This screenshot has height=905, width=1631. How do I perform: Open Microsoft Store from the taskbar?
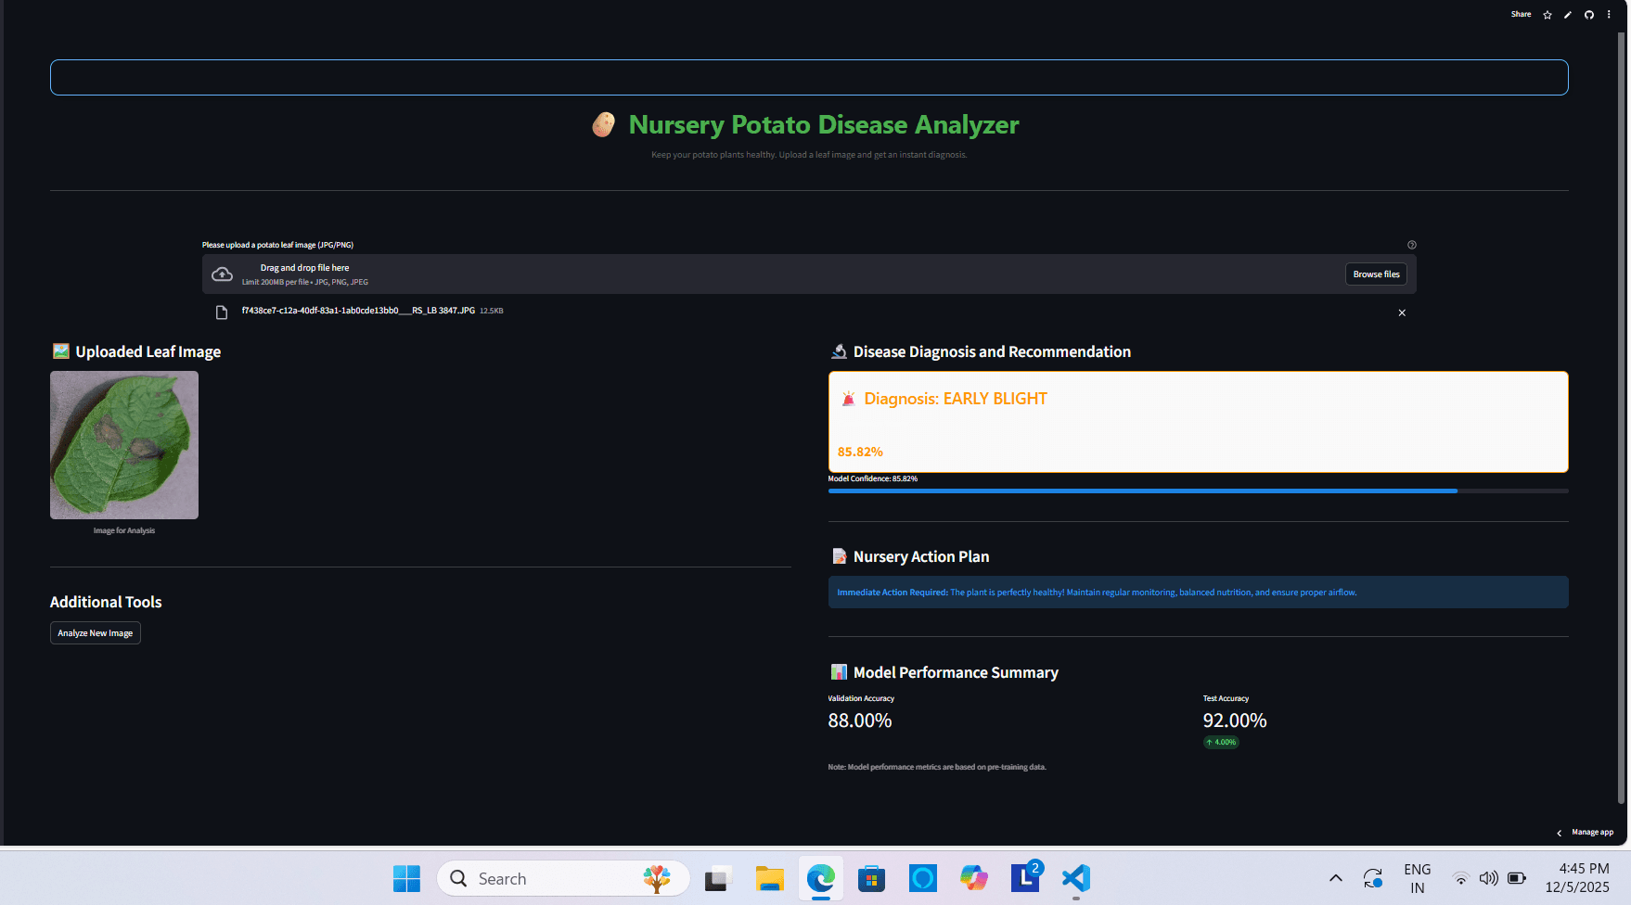pos(871,878)
